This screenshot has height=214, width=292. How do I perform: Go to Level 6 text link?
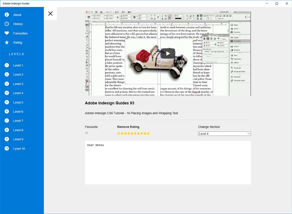pos(18,112)
